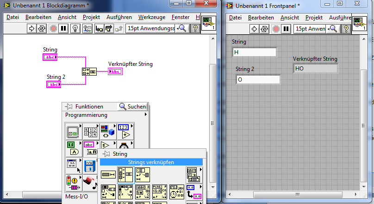374x204 pixels.
Task: Open the String/Number Conversion subpalette
Action: 194,192
